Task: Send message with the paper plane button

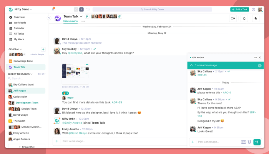Action: (x=257, y=142)
